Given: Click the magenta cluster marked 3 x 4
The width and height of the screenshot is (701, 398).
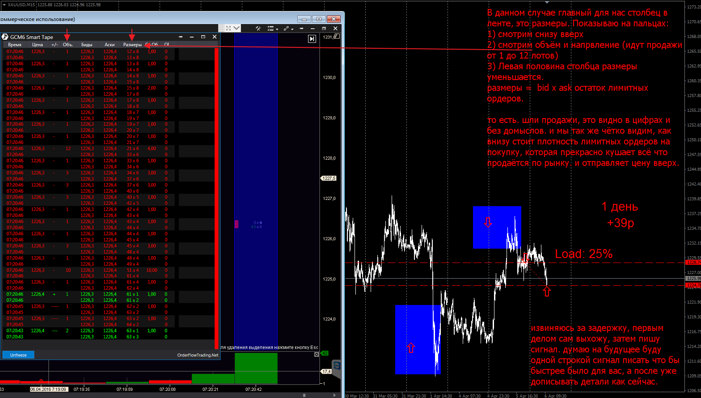Looking at the screenshot, I should pyautogui.click(x=236, y=224).
